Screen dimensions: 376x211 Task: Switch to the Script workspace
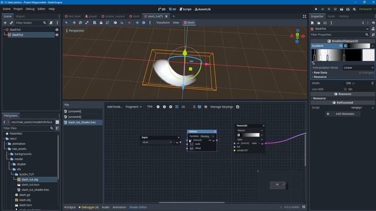186,9
